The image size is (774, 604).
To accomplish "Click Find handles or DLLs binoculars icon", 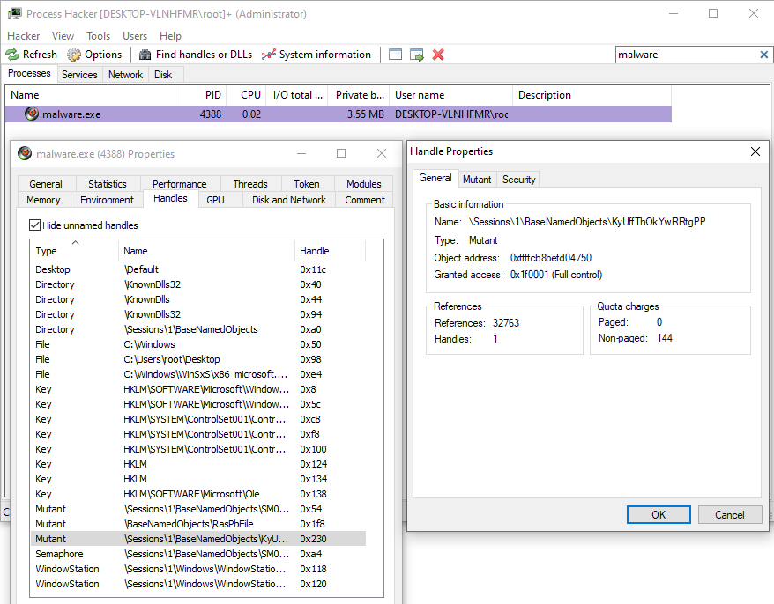I will click(x=145, y=55).
